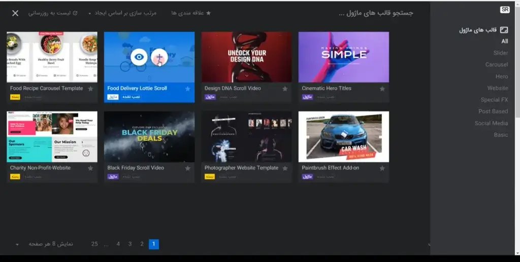
Task: Filter by Special FX category
Action: coord(494,99)
